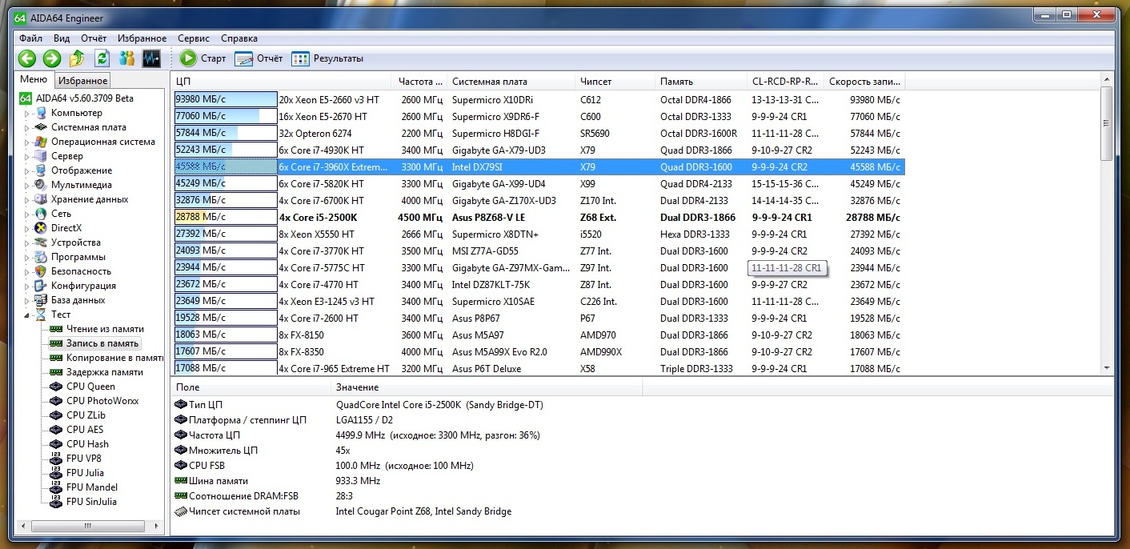Click the Up level arrow icon
This screenshot has width=1130, height=549.
click(77, 58)
